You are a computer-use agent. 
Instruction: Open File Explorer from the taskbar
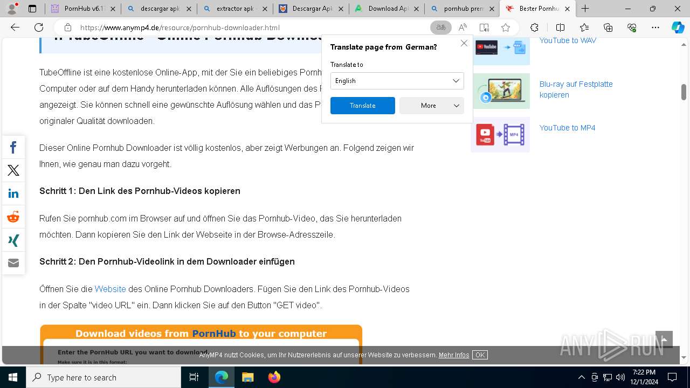pyautogui.click(x=247, y=377)
